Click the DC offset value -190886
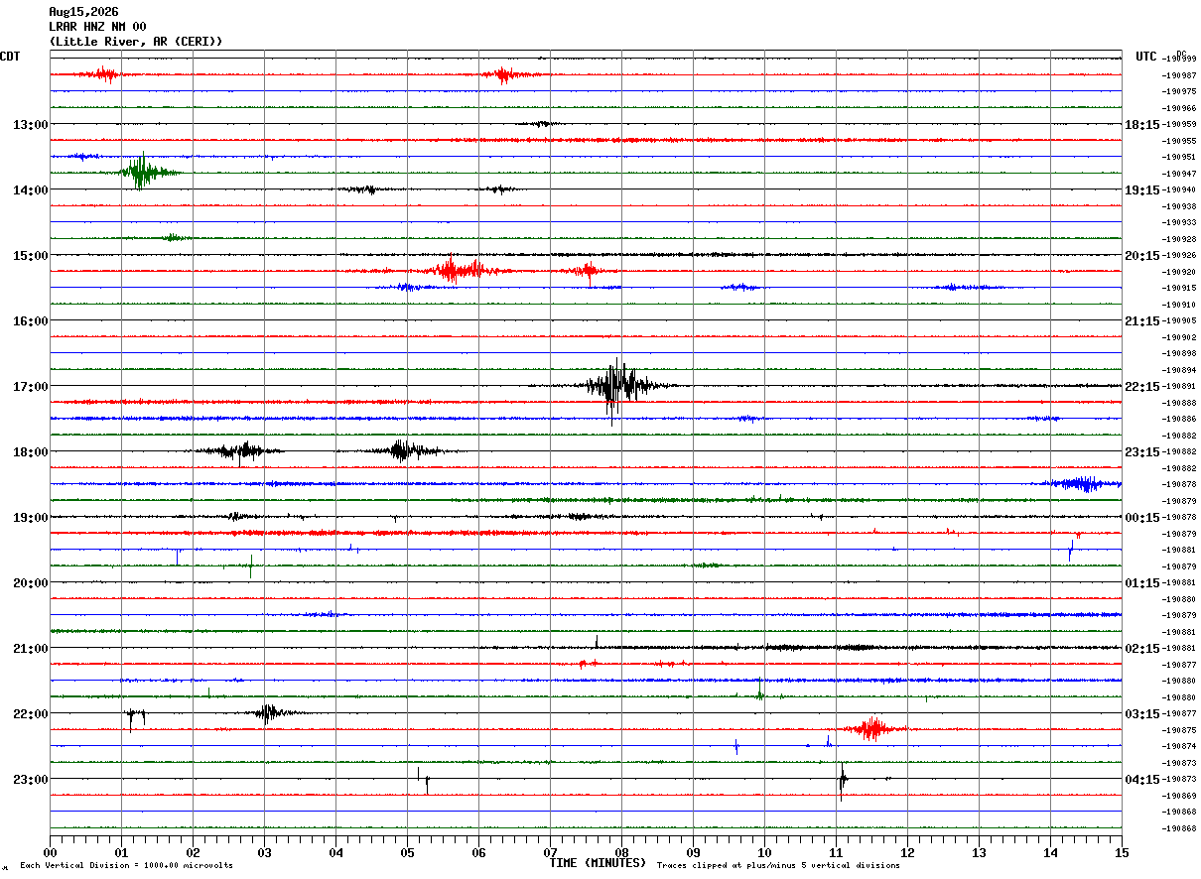Screen dimensions: 1201x879 (1178, 419)
